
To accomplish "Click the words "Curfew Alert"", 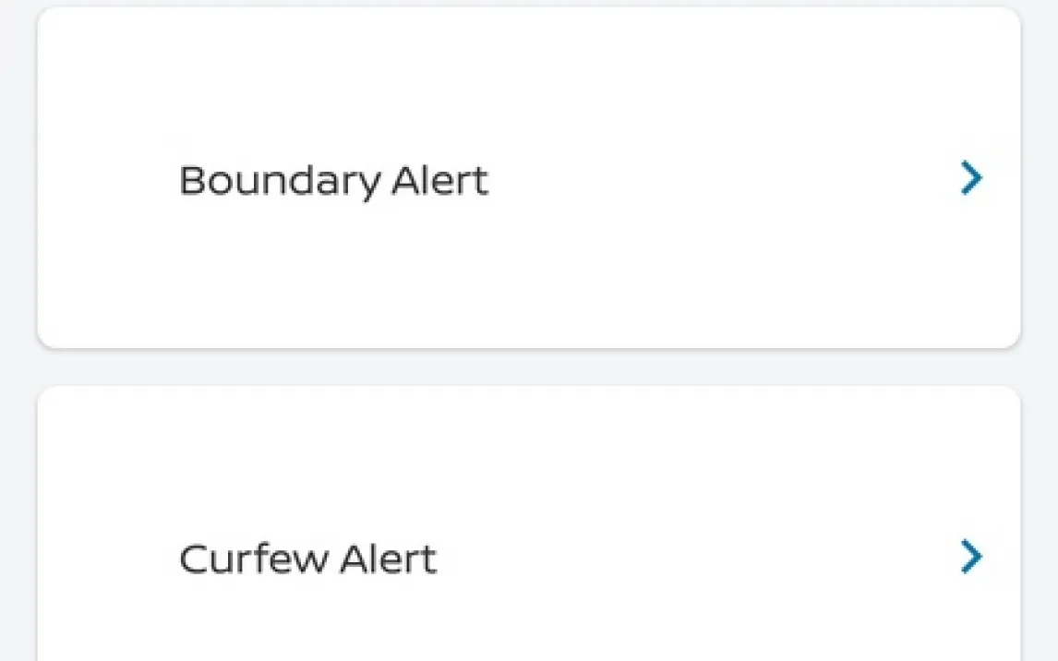I will 307,559.
